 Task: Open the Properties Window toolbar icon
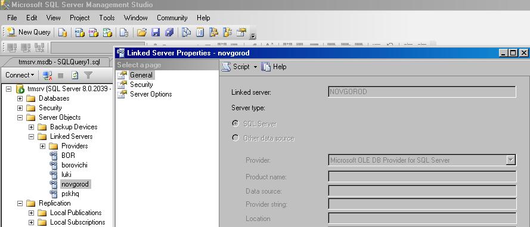tap(241, 32)
